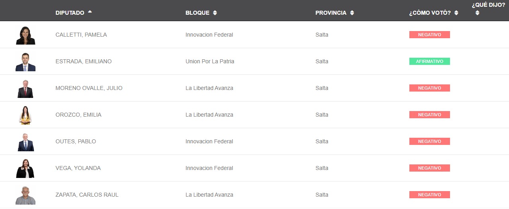Click Emilia Orozco's portrait image

click(26, 115)
